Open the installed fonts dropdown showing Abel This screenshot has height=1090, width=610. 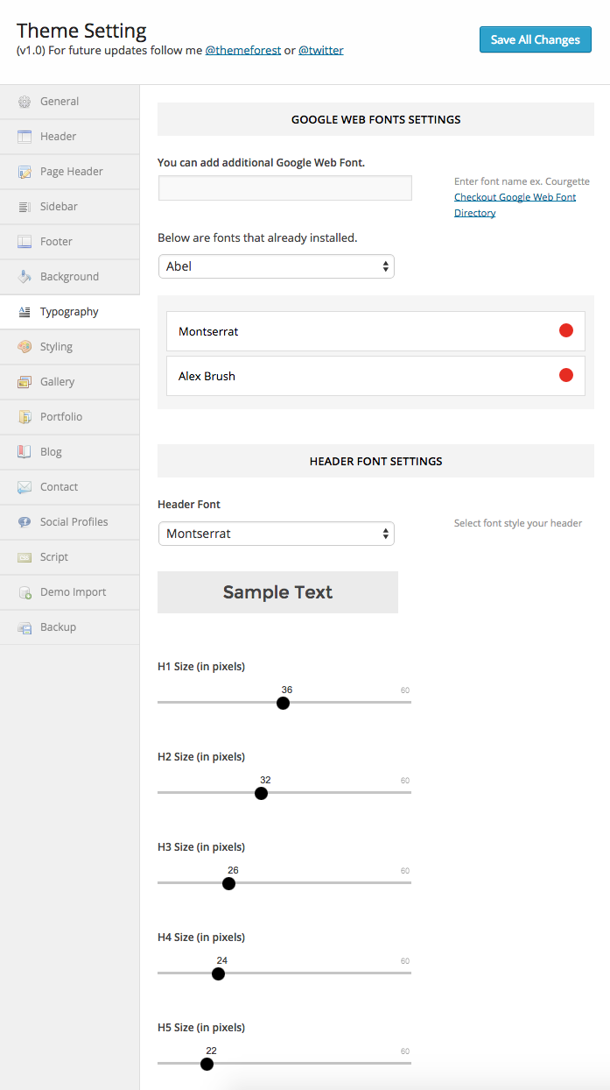(276, 266)
